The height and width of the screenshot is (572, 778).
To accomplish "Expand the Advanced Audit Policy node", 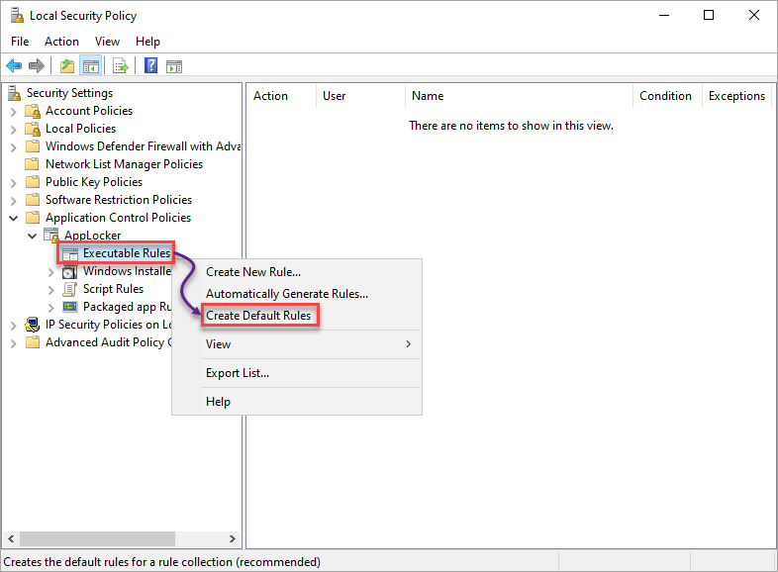I will 14,343.
